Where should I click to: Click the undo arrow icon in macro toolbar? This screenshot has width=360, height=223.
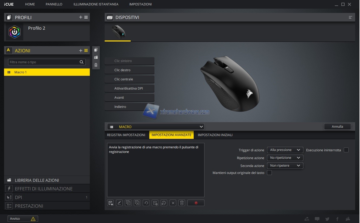pyautogui.click(x=146, y=203)
